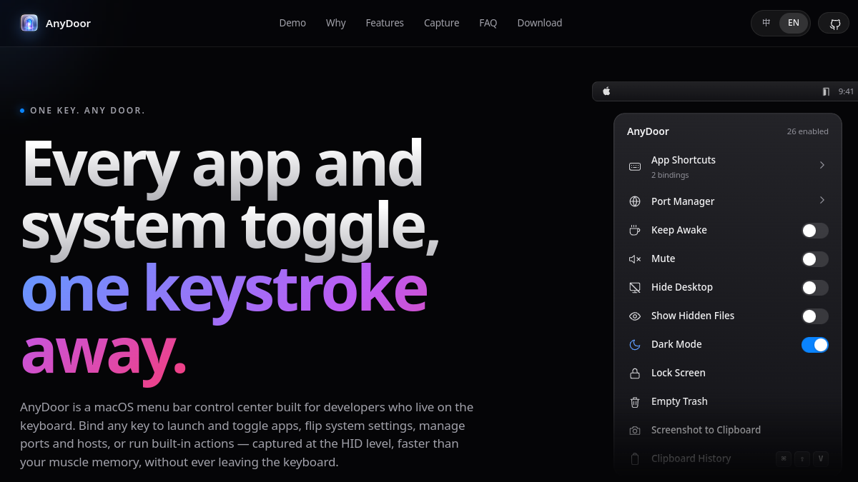Click the Mute speaker icon
858x482 pixels.
[x=635, y=258]
